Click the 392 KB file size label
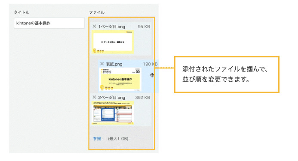 pos(142,98)
